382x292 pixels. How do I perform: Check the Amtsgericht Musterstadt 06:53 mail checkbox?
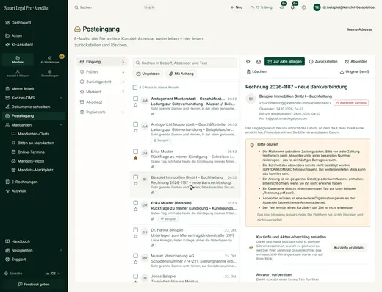point(135,124)
